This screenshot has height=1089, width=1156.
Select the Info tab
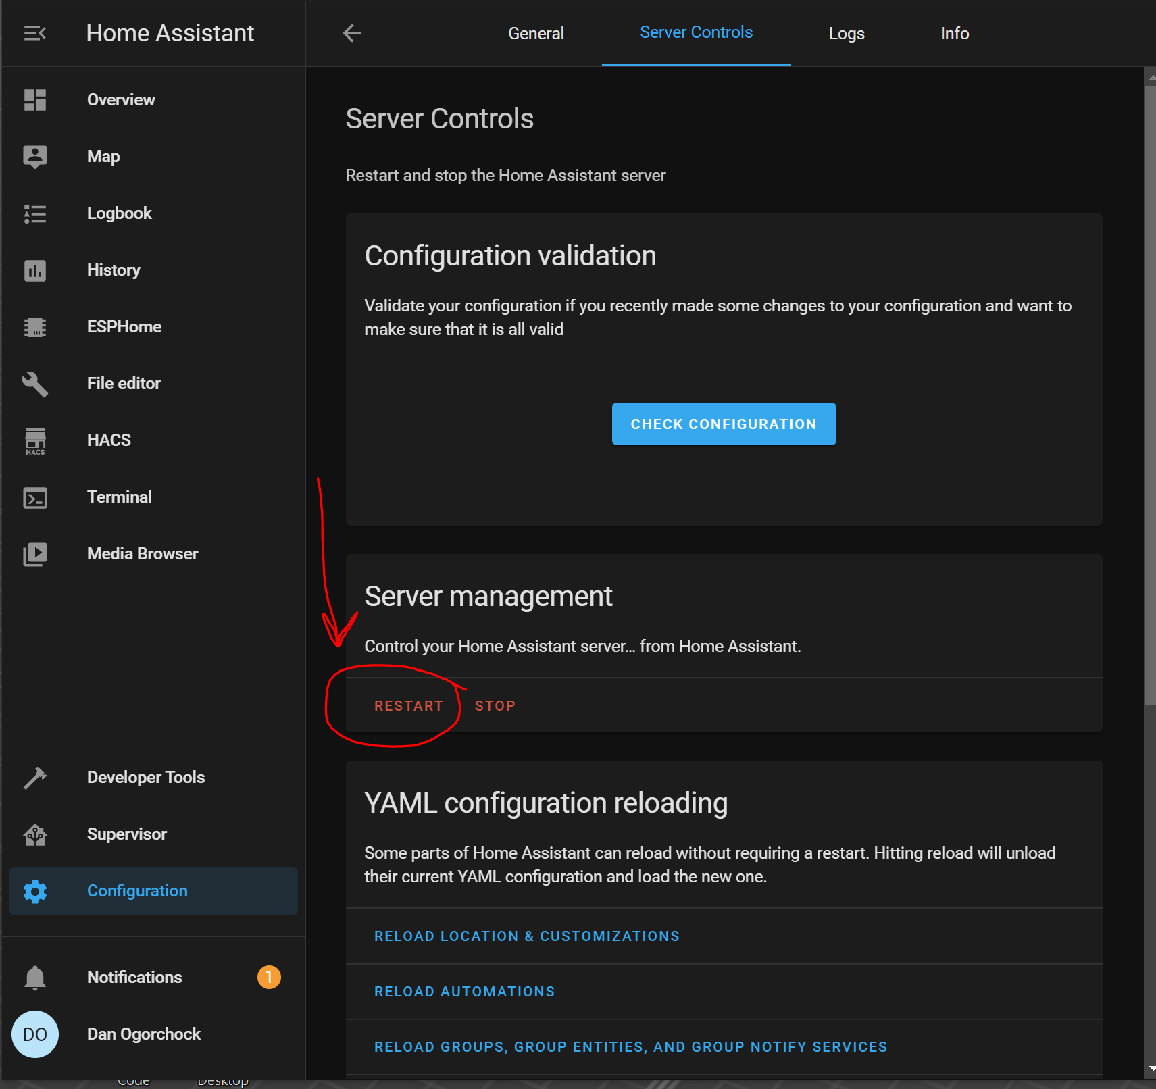coord(954,33)
